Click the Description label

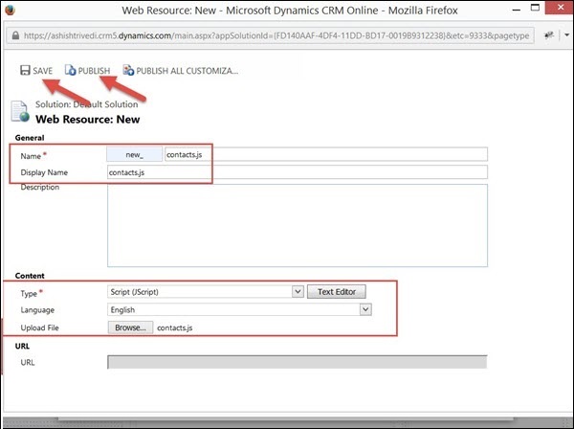[x=39, y=187]
